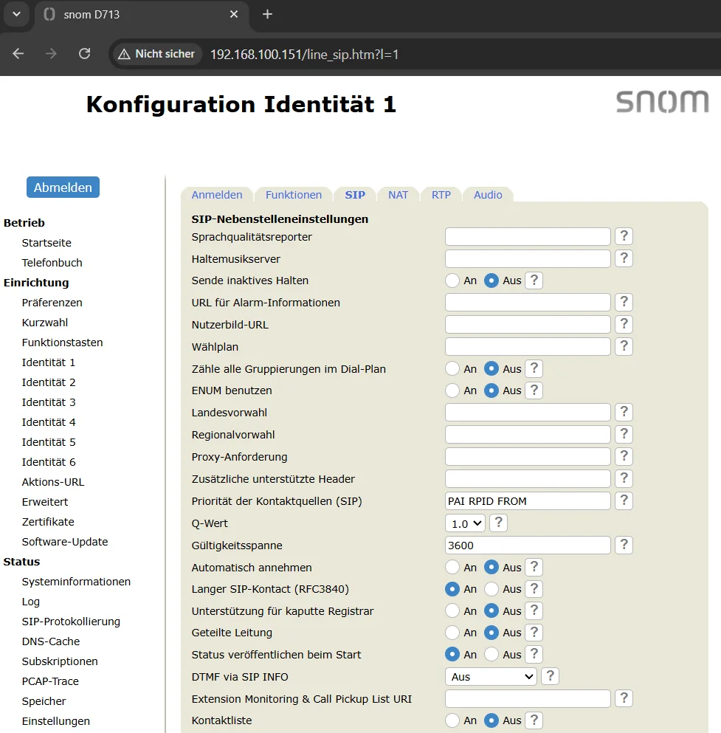Enable Automatisch annehmen with An

coord(452,567)
